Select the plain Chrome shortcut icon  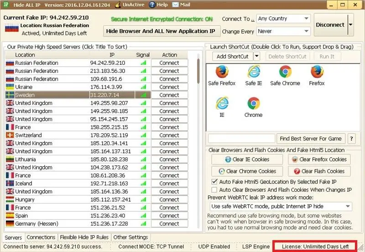(254, 104)
